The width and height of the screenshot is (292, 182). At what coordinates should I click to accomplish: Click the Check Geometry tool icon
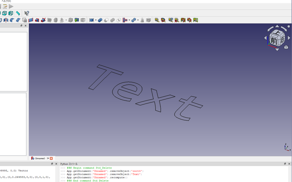tap(142, 20)
